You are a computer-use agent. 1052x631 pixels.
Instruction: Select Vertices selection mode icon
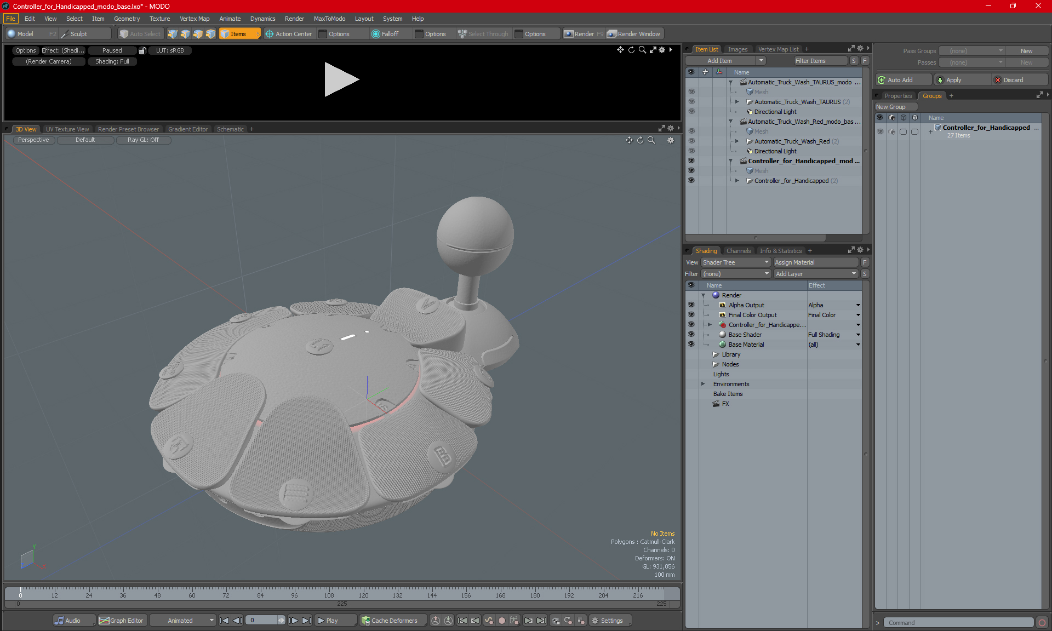[173, 34]
